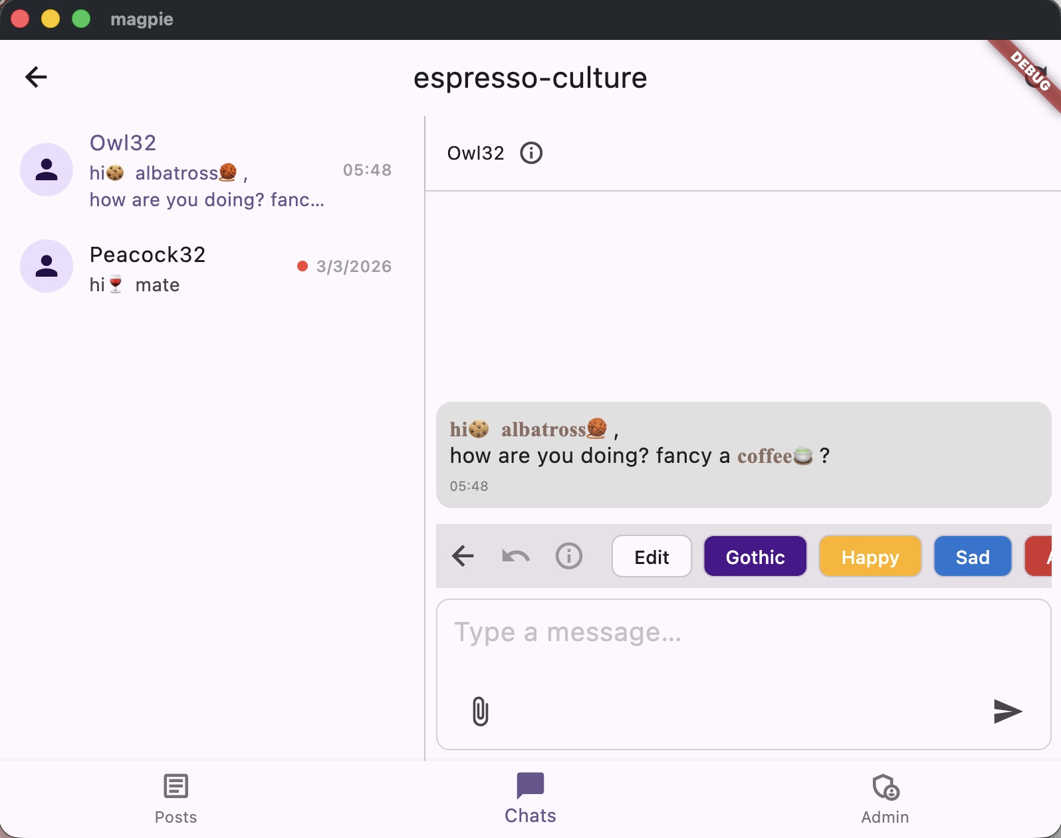Image resolution: width=1061 pixels, height=838 pixels.
Task: Go back using the top-left arrow
Action: [36, 77]
